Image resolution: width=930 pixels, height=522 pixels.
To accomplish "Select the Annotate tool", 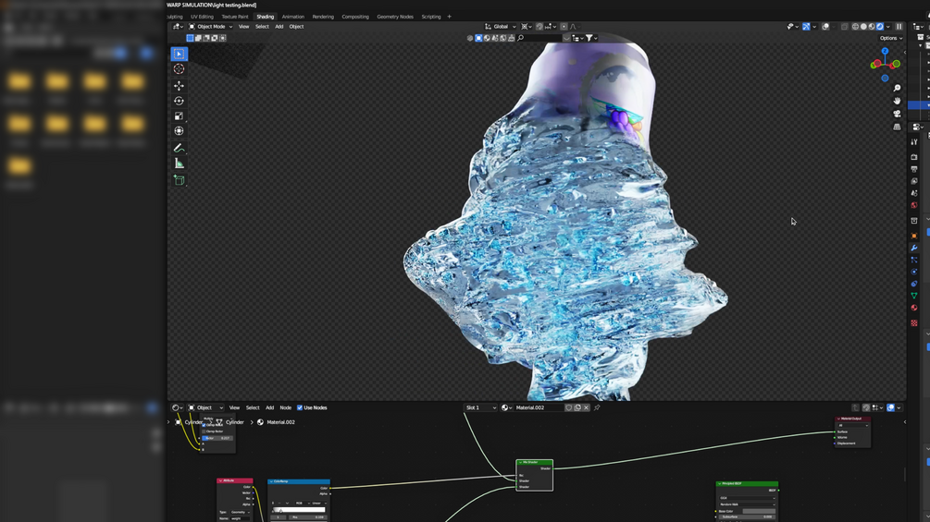I will pos(180,148).
